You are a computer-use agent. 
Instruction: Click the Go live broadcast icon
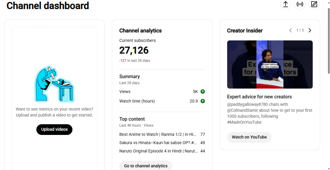coord(300,4)
